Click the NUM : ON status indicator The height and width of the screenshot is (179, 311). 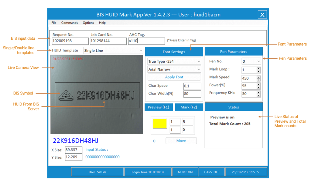coord(185,172)
